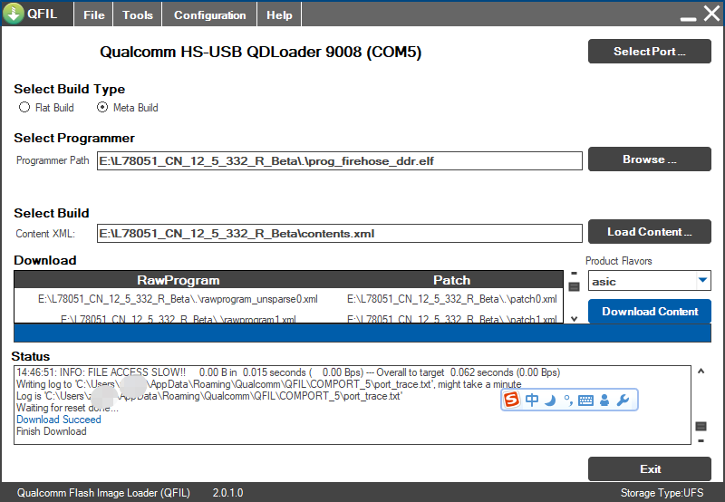Select rawprogram_unsparse0.xml entry in the table
Screen dimensions: 725x502
tap(178, 299)
